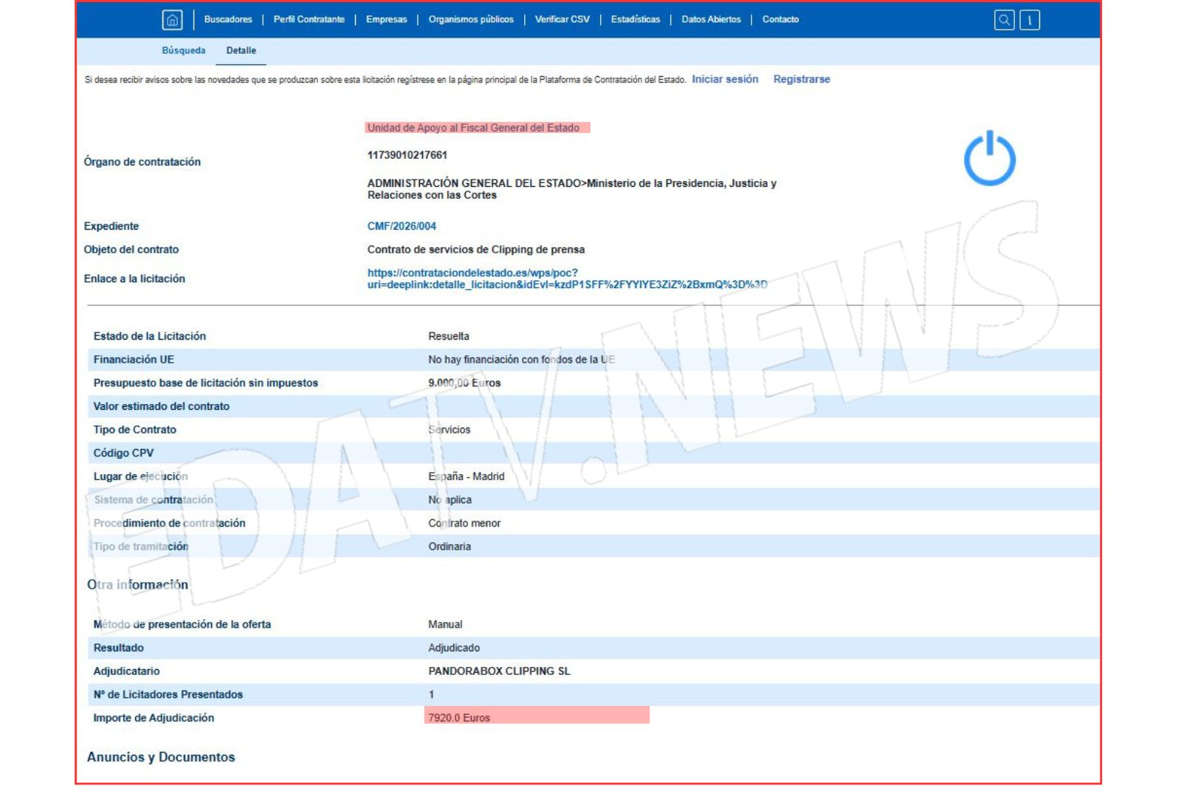Click the Registrarse link
Viewport: 1181px width, 788px height.
point(802,79)
